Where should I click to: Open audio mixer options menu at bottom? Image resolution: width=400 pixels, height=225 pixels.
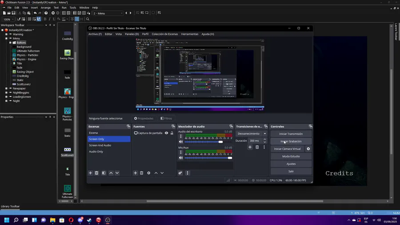(x=188, y=173)
